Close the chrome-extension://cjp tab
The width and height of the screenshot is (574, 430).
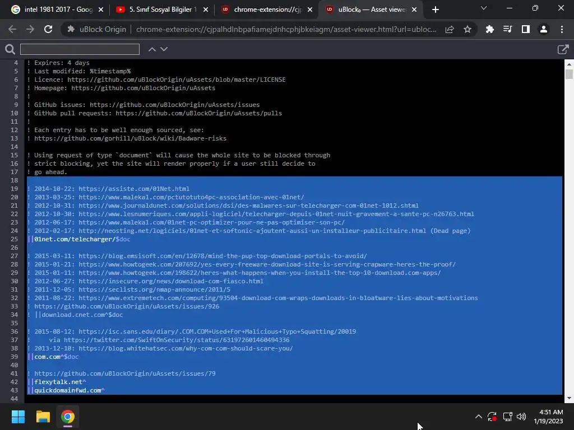(310, 10)
